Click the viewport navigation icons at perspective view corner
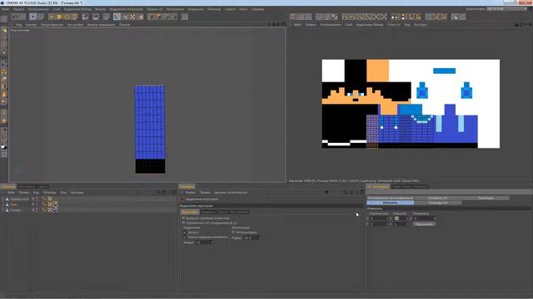533x299 pixels. pyautogui.click(x=276, y=24)
